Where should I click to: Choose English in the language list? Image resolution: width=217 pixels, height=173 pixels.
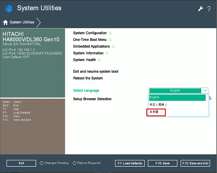coord(177,97)
